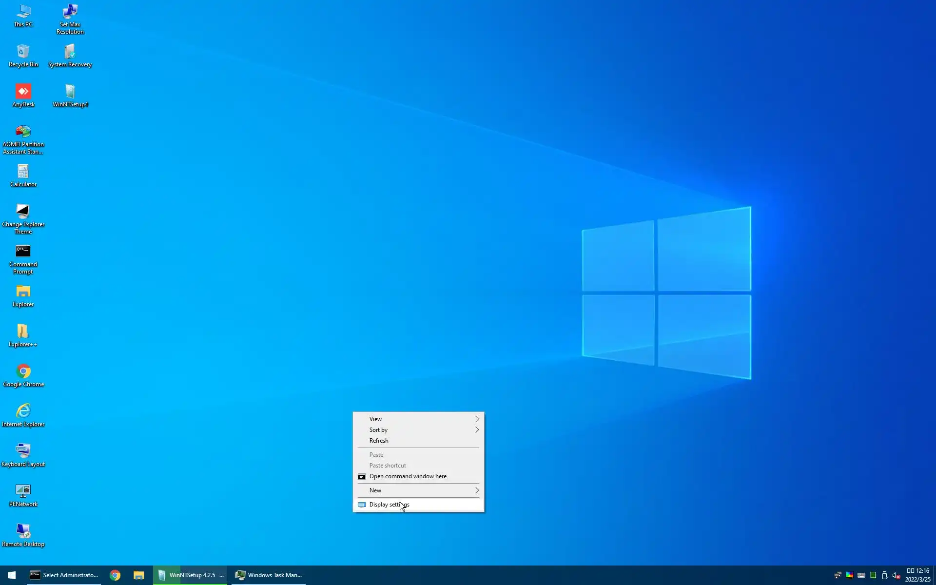The width and height of the screenshot is (936, 585).
Task: Switch to WinNTSetup 4.2.5 taskbar button
Action: click(191, 575)
